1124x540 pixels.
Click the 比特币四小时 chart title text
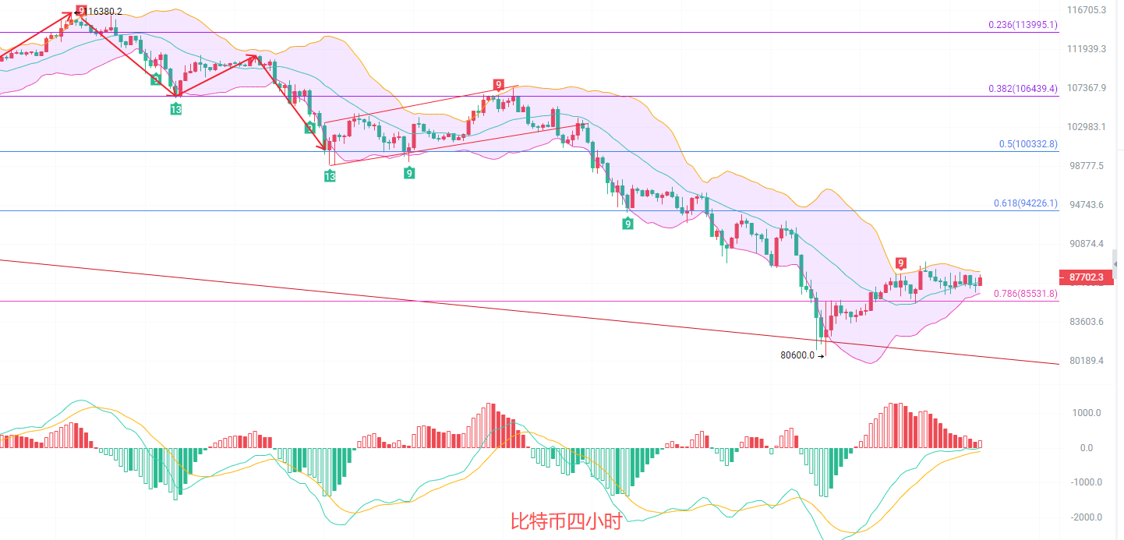click(x=566, y=521)
